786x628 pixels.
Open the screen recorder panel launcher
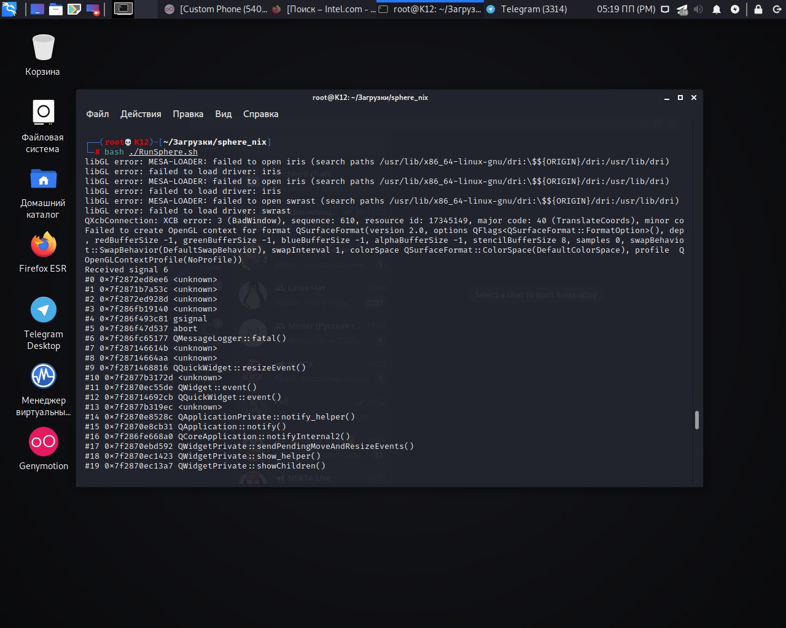(93, 9)
